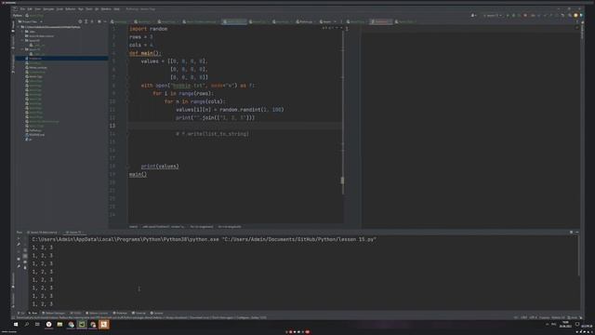This screenshot has width=595, height=335.
Task: Open run configuration dropdown in top toolbar
Action: click(492, 16)
